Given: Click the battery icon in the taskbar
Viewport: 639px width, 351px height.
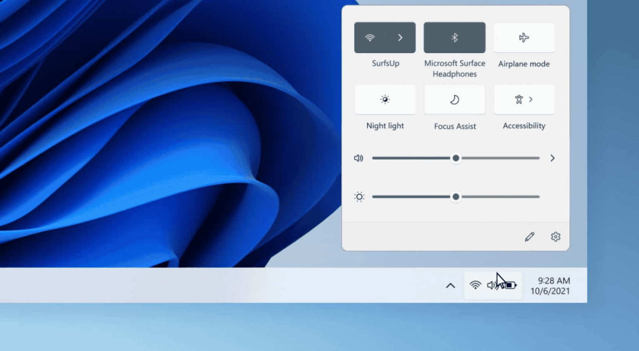Looking at the screenshot, I should (x=510, y=285).
